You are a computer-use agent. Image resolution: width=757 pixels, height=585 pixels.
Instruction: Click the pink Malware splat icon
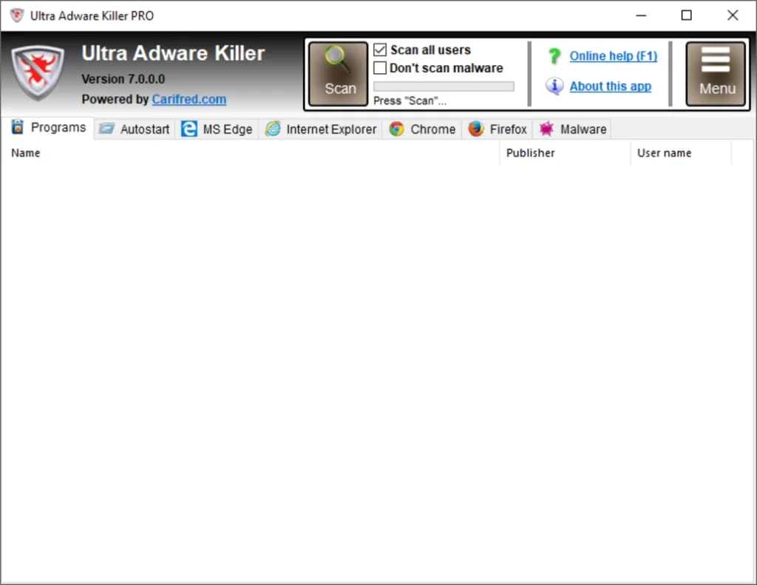click(546, 129)
